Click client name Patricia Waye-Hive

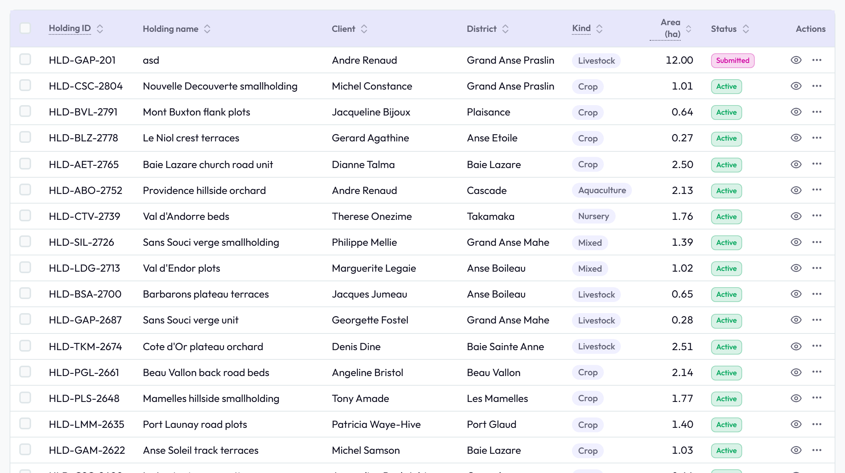[x=376, y=424]
